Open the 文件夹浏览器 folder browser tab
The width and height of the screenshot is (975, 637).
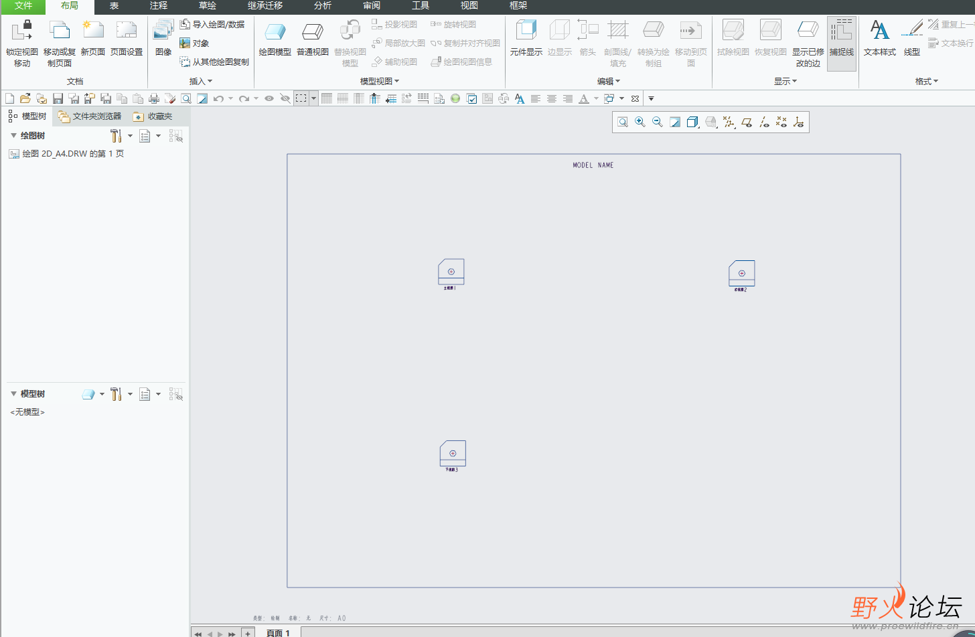[x=90, y=116]
